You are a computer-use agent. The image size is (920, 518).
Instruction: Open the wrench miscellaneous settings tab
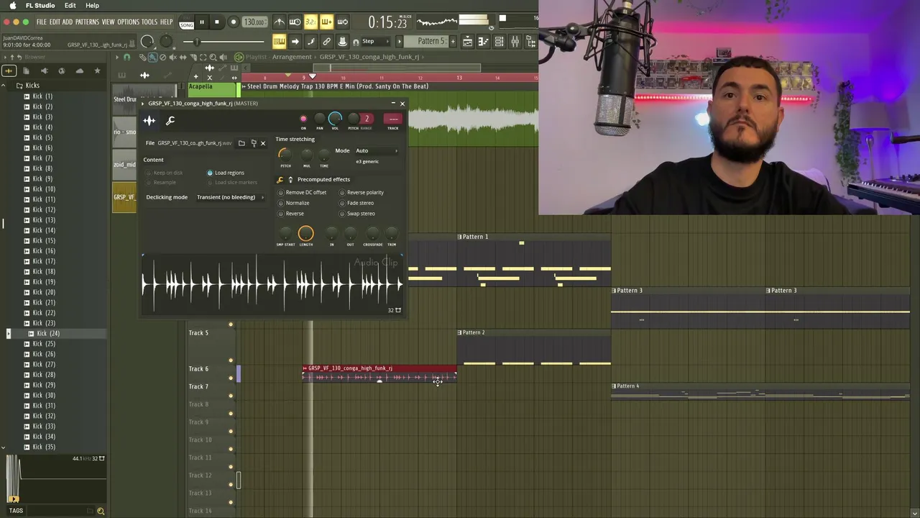[x=170, y=121]
